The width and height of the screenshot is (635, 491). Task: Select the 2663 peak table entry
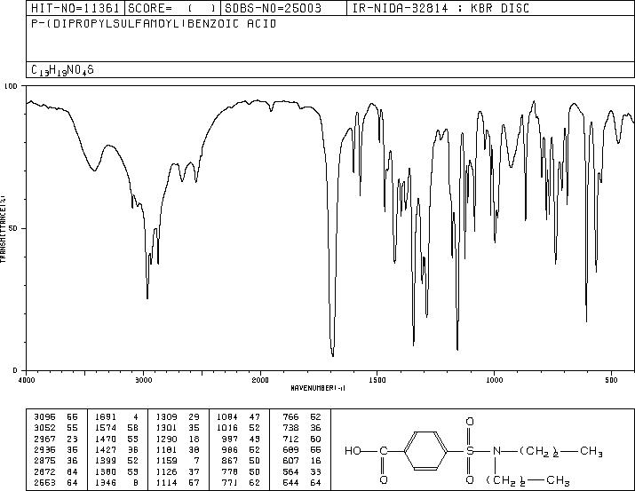(55, 482)
